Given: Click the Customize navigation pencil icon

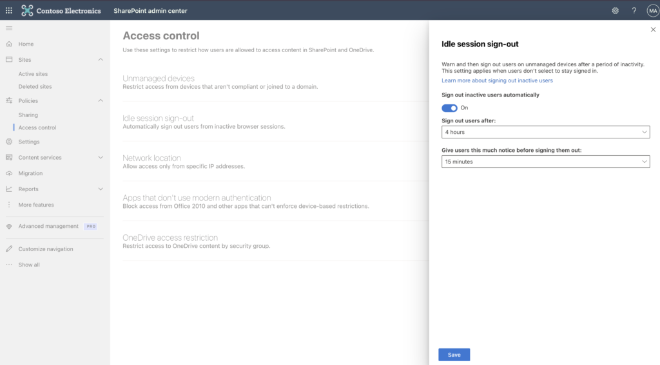Looking at the screenshot, I should (x=9, y=249).
